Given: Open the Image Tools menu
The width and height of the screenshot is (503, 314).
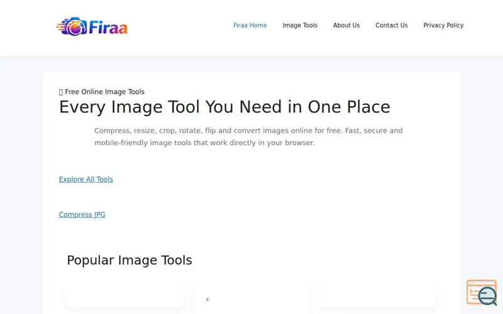Looking at the screenshot, I should tap(300, 25).
